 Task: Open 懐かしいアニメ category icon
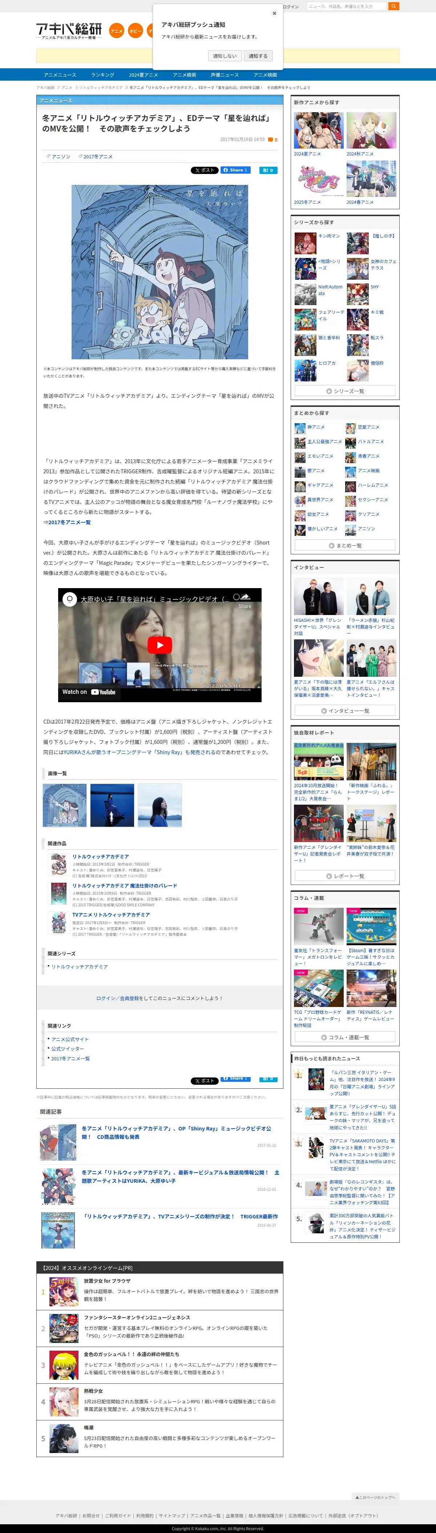pyautogui.click(x=300, y=530)
